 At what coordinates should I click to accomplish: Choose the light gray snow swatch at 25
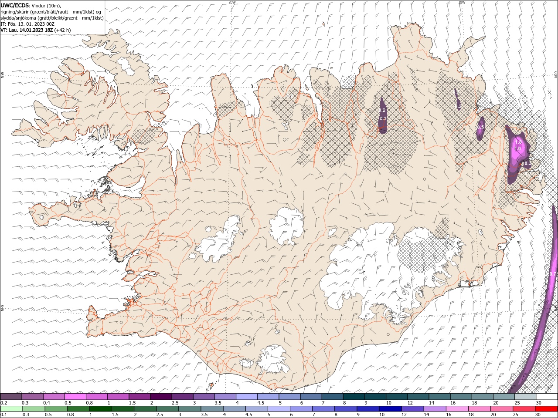tap(525, 397)
